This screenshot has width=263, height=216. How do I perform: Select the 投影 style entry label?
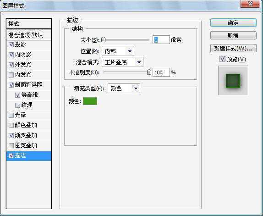(20, 44)
